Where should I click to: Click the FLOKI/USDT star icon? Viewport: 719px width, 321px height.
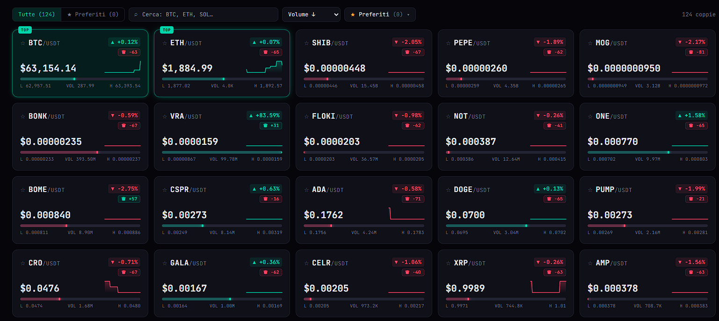pyautogui.click(x=306, y=116)
